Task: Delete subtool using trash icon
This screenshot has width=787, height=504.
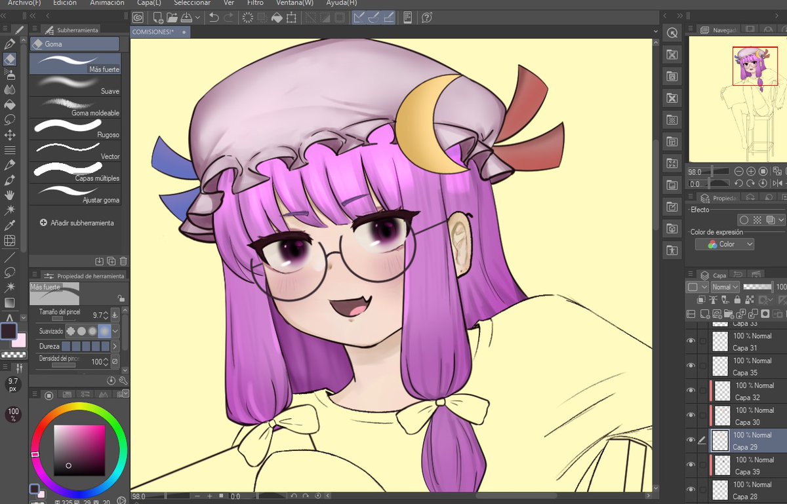Action: tap(123, 262)
